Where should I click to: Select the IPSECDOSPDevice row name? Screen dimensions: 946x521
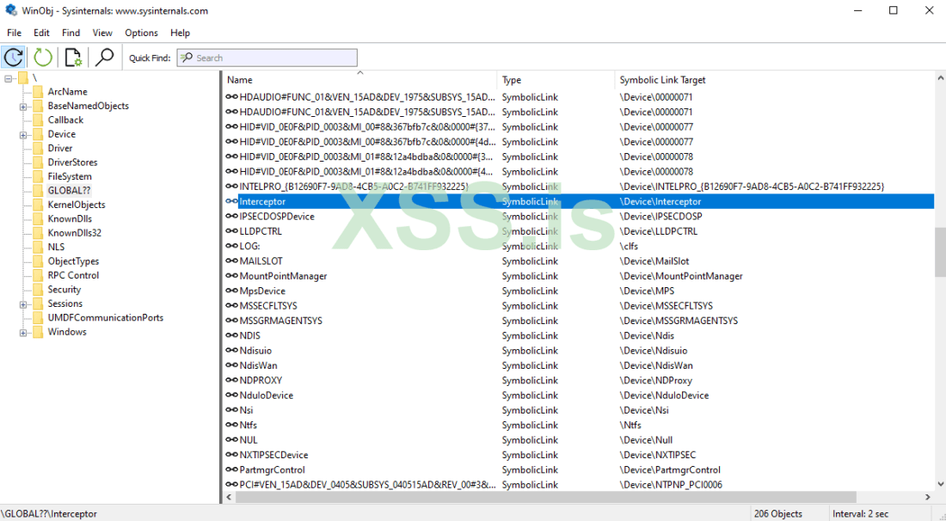277,217
